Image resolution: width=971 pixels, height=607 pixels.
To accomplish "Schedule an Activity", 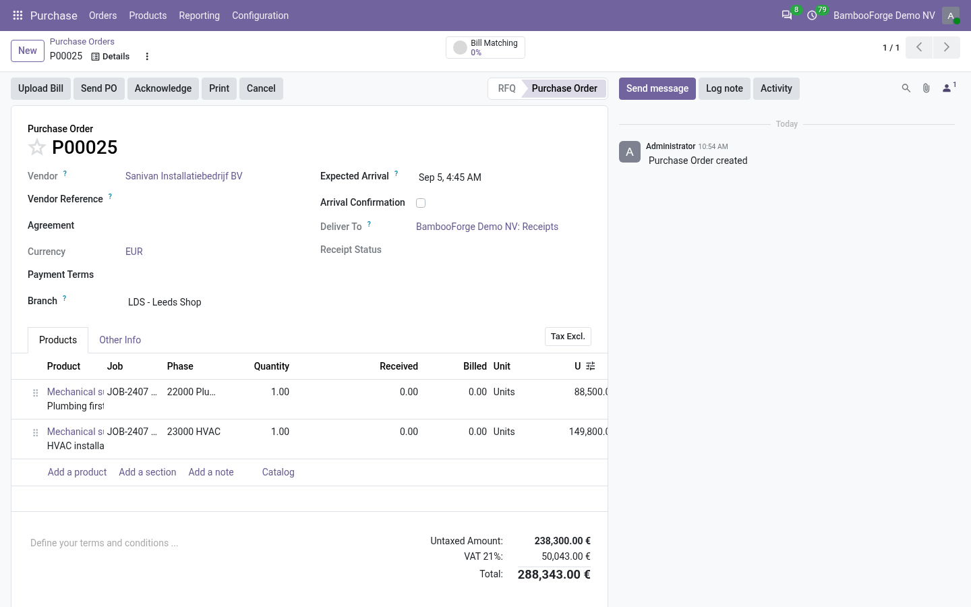I will [776, 88].
